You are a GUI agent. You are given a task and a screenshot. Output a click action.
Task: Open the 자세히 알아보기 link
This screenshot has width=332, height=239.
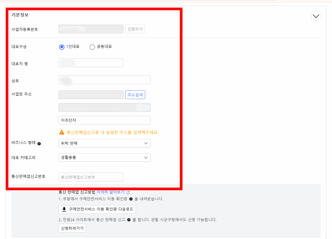click(111, 192)
